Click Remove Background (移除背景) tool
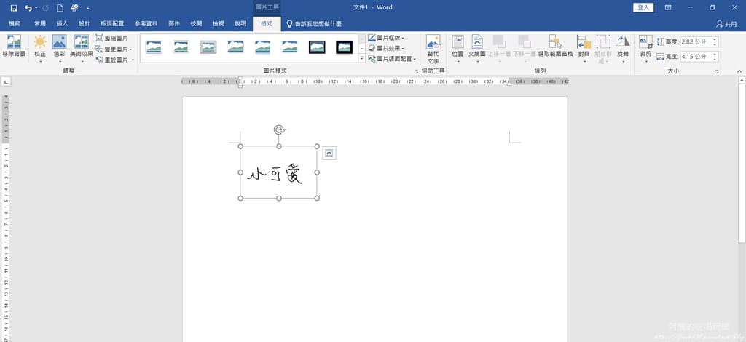 tap(14, 46)
